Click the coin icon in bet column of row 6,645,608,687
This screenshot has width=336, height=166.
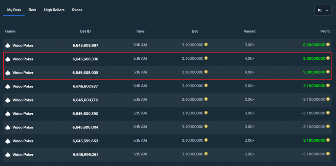coord(206,44)
